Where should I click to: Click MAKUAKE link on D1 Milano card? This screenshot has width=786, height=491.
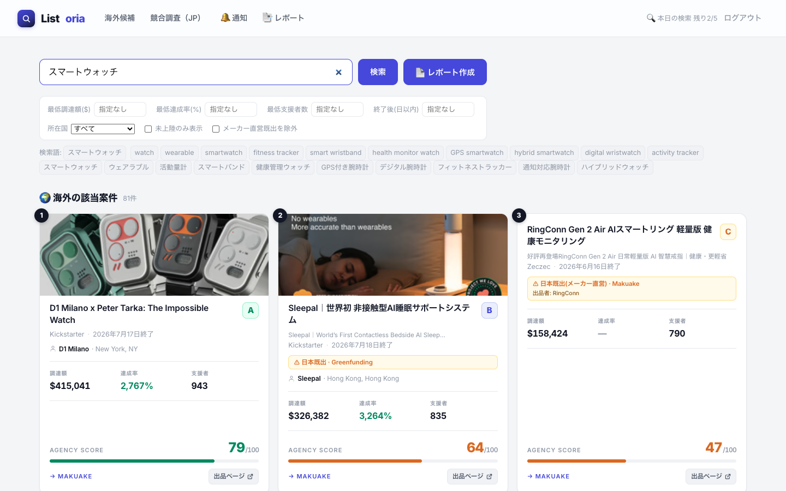click(71, 476)
